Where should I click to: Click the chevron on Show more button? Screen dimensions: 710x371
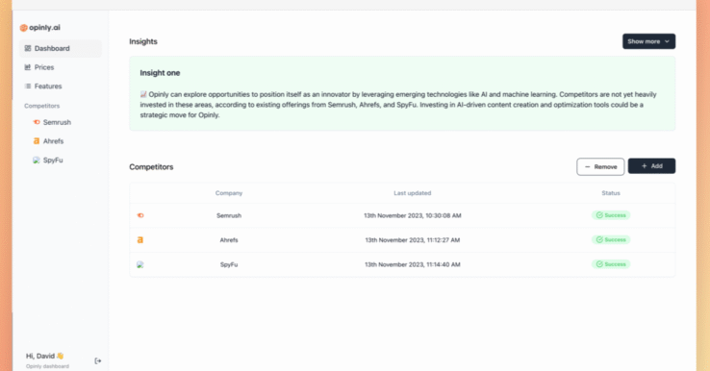667,41
